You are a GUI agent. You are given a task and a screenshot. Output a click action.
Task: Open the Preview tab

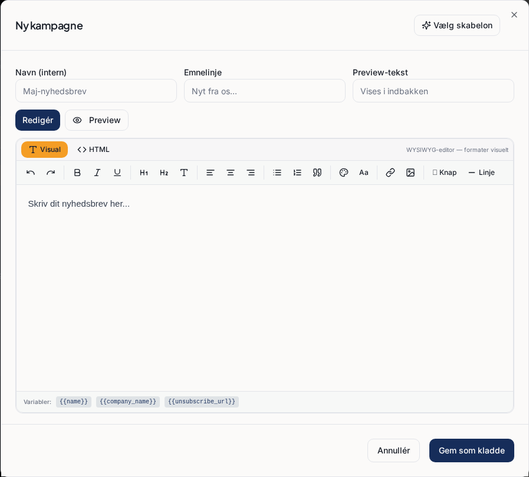pos(97,120)
